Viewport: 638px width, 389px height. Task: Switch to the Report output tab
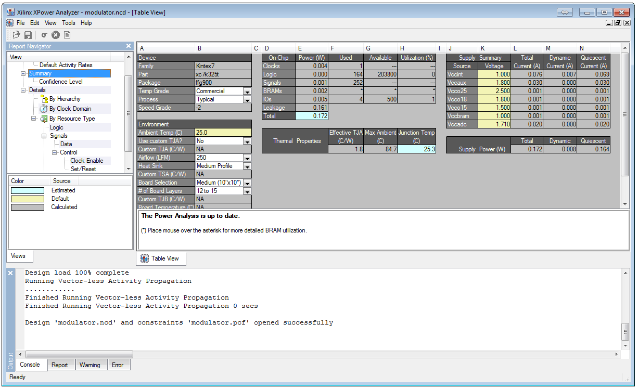(x=60, y=365)
